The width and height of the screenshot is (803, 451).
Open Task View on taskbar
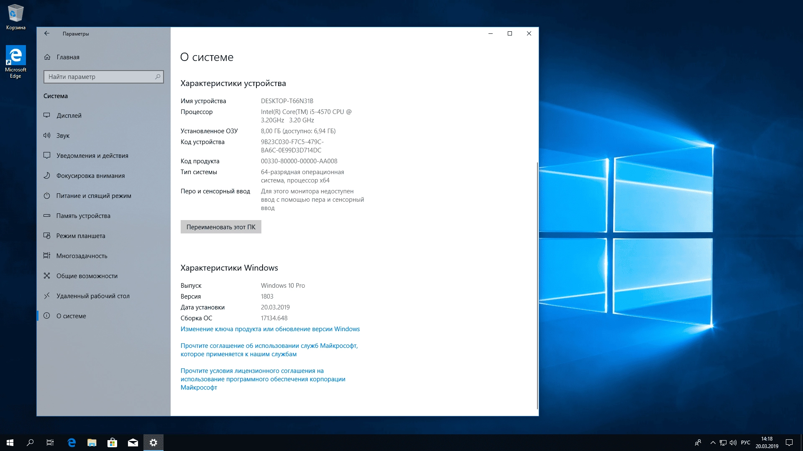[50, 443]
